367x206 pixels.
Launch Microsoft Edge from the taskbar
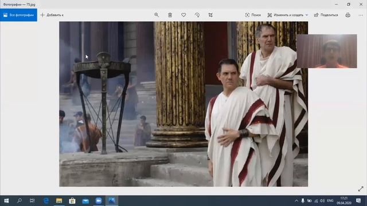click(x=46, y=201)
